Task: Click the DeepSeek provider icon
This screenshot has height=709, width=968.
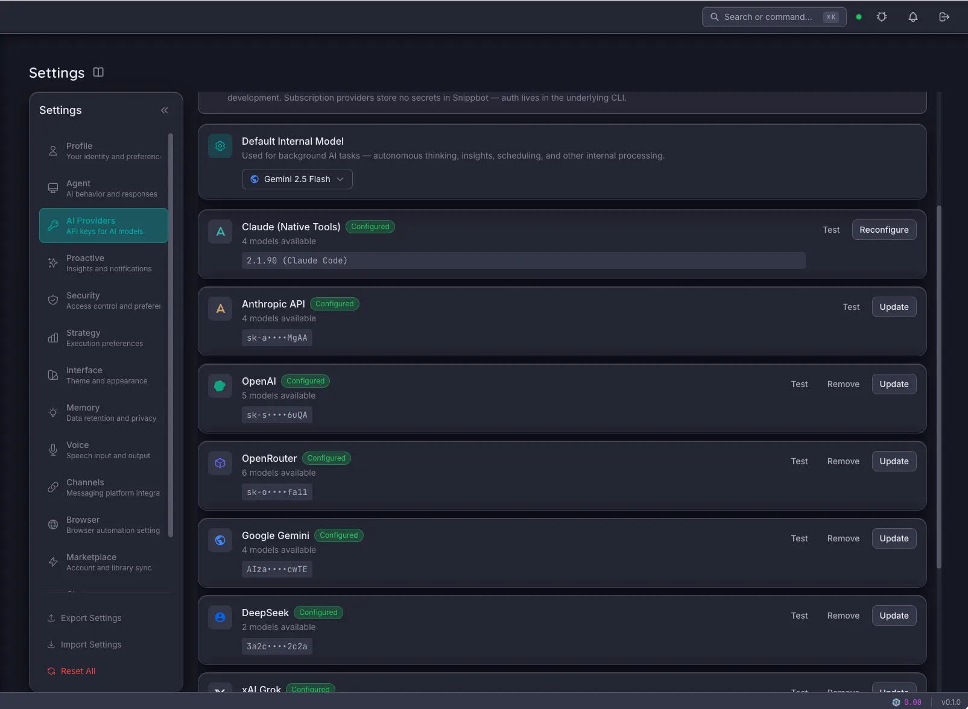Action: [x=220, y=617]
